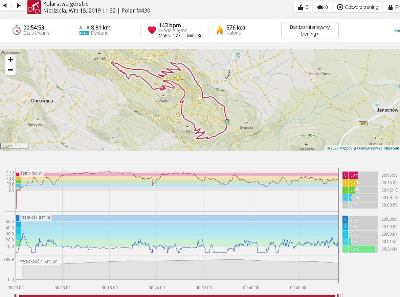Click the heart icon beside average heart rate
This screenshot has height=297, width=400.
[x=152, y=30]
